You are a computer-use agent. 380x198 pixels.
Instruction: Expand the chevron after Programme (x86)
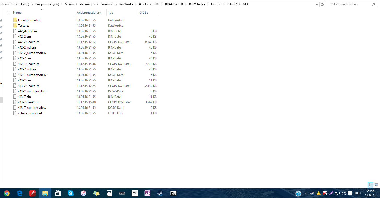pos(62,4)
